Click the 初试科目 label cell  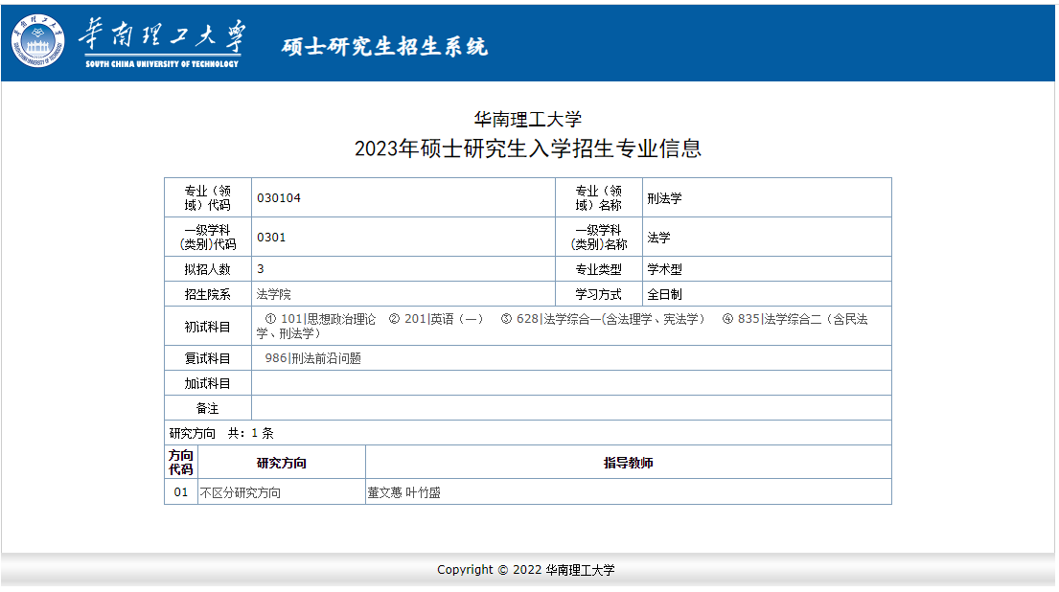pos(208,326)
